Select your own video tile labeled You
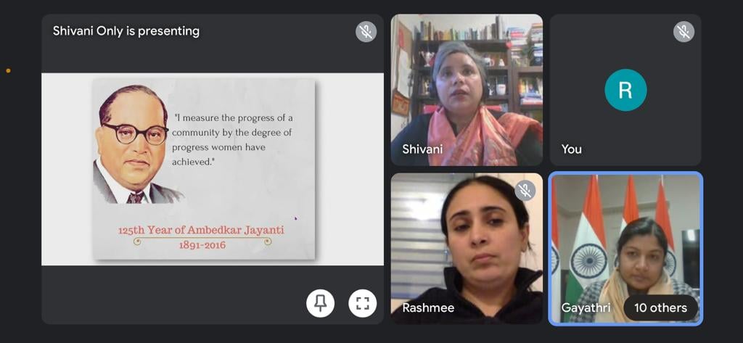This screenshot has height=343, width=743. click(x=625, y=90)
